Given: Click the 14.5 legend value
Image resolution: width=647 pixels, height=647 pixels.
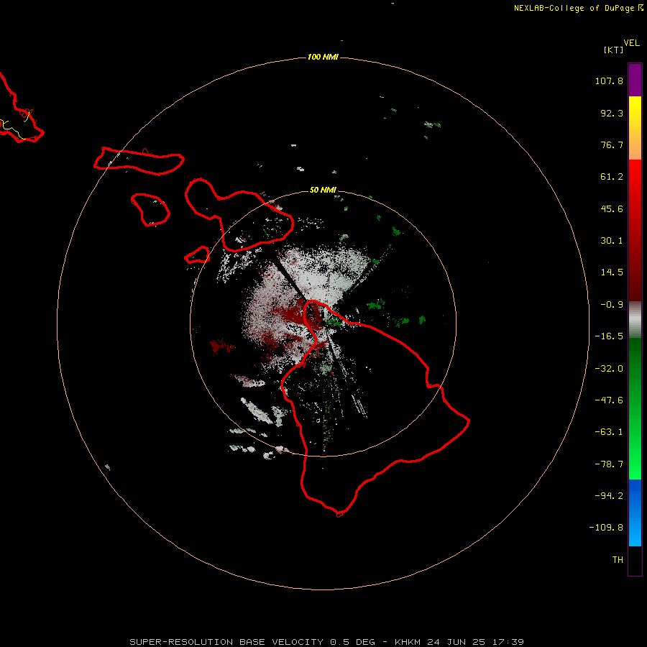Looking at the screenshot, I should click(612, 272).
